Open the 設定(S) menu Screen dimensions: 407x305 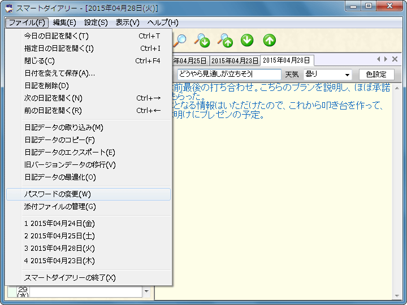click(x=96, y=23)
